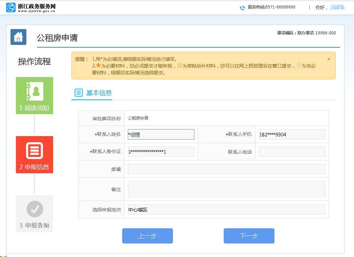
Task: Open step 1 阅读须知 icon
Action: (x=35, y=96)
